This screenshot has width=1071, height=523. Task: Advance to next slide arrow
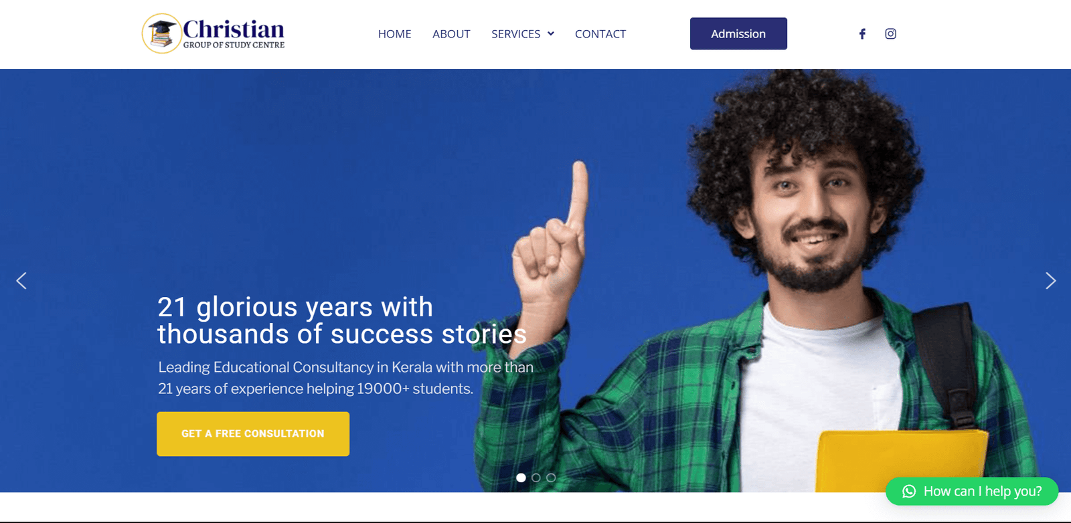pyautogui.click(x=1050, y=281)
